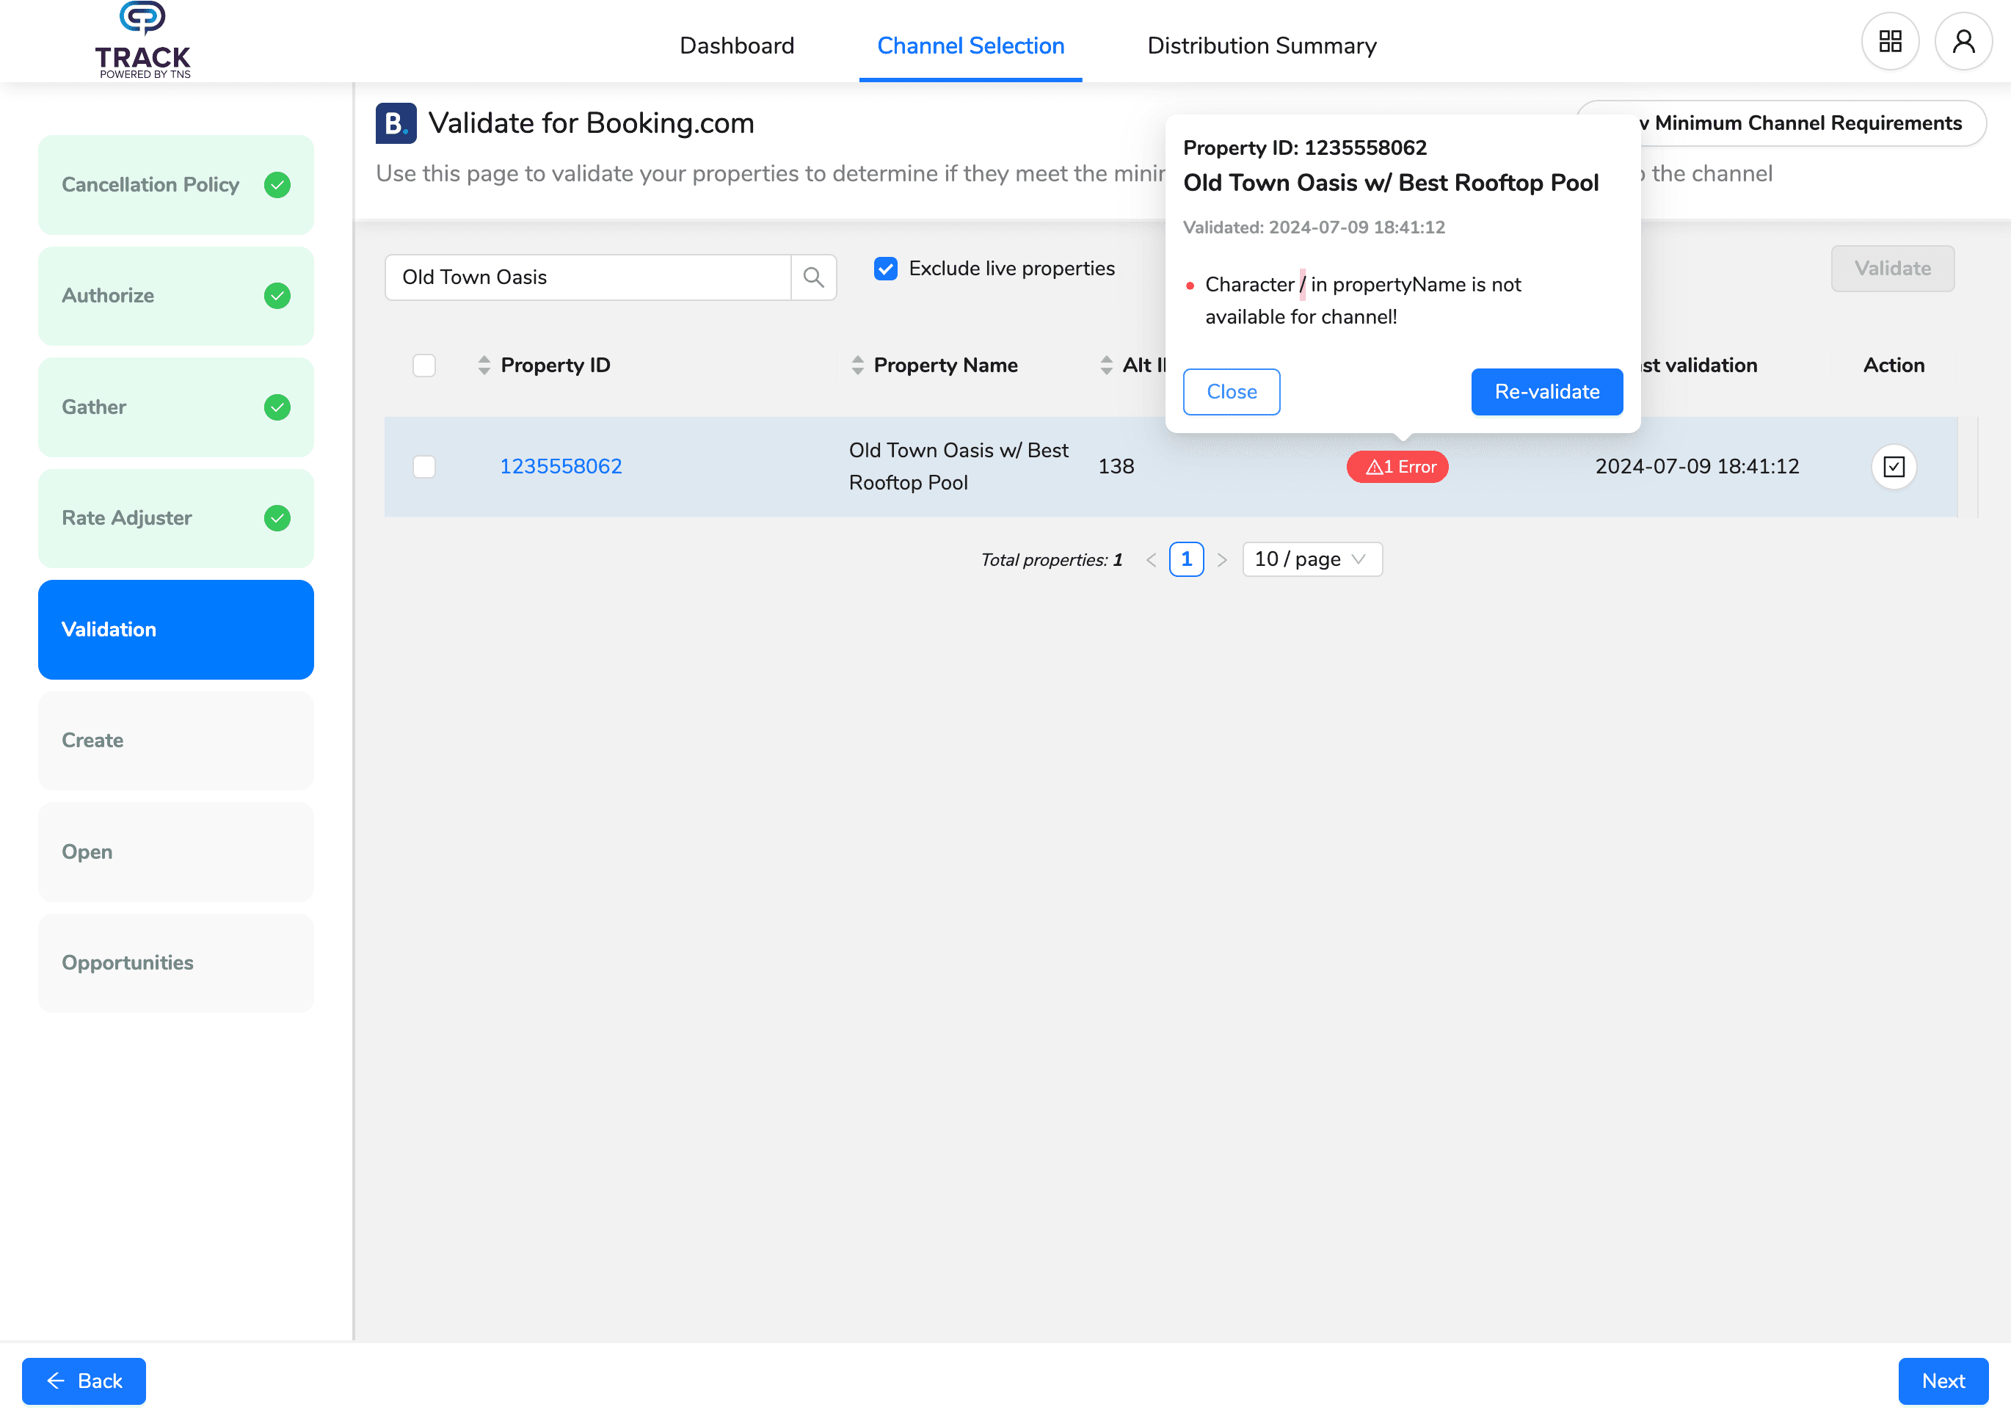Go to Cancellation Policy step
Viewport: 2011px width, 1421px height.
[176, 185]
